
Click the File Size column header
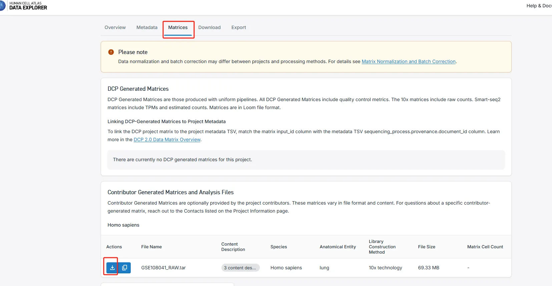pyautogui.click(x=427, y=247)
